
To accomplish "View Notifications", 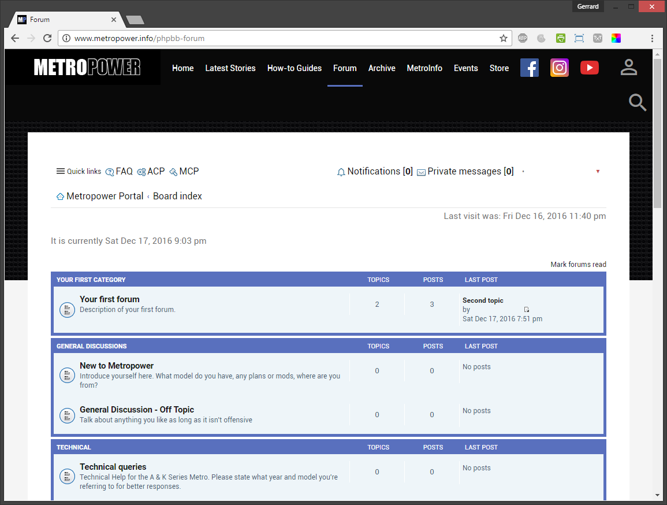I will [x=375, y=172].
